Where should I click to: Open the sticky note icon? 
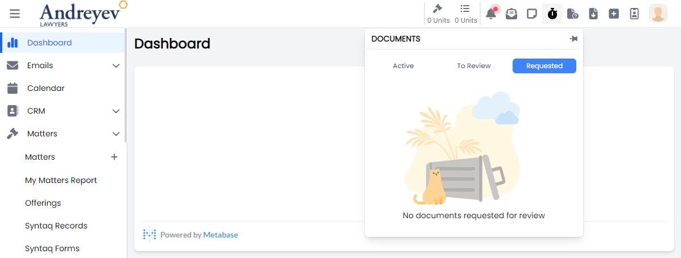[x=532, y=14]
